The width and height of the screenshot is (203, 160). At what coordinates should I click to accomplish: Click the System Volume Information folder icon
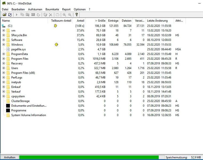[x=8, y=115]
